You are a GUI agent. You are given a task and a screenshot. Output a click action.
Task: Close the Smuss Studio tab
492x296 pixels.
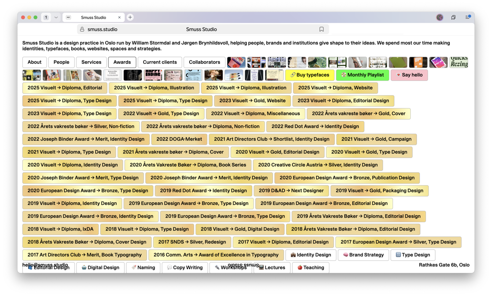pyautogui.click(x=119, y=17)
